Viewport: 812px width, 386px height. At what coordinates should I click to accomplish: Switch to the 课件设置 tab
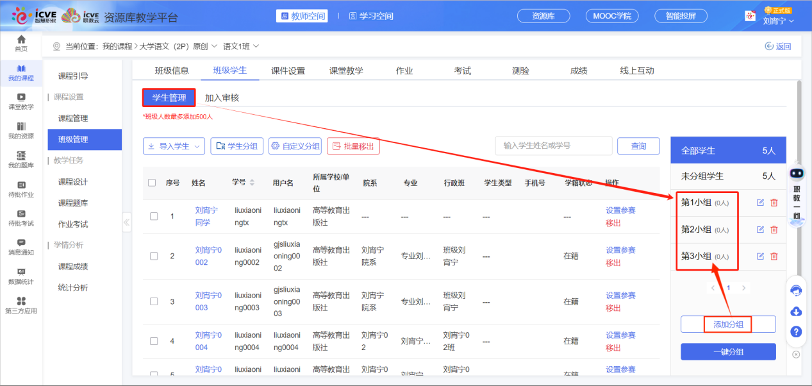288,71
